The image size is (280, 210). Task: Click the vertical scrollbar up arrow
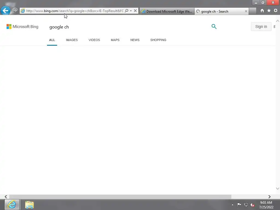pos(278,21)
